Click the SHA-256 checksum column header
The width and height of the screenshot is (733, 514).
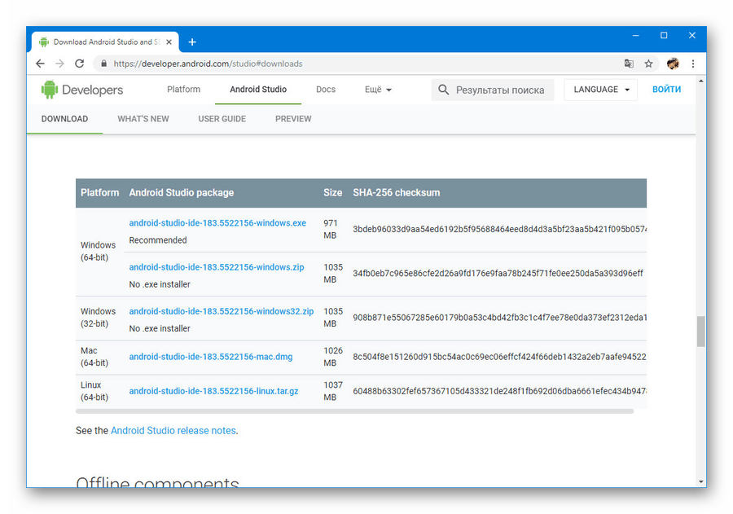(397, 193)
